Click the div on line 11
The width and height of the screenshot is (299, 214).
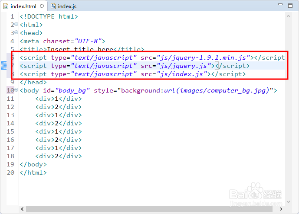click(59, 99)
